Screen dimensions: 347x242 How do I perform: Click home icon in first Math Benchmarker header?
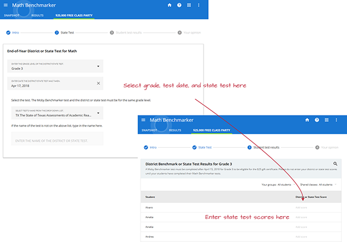click(169, 5)
